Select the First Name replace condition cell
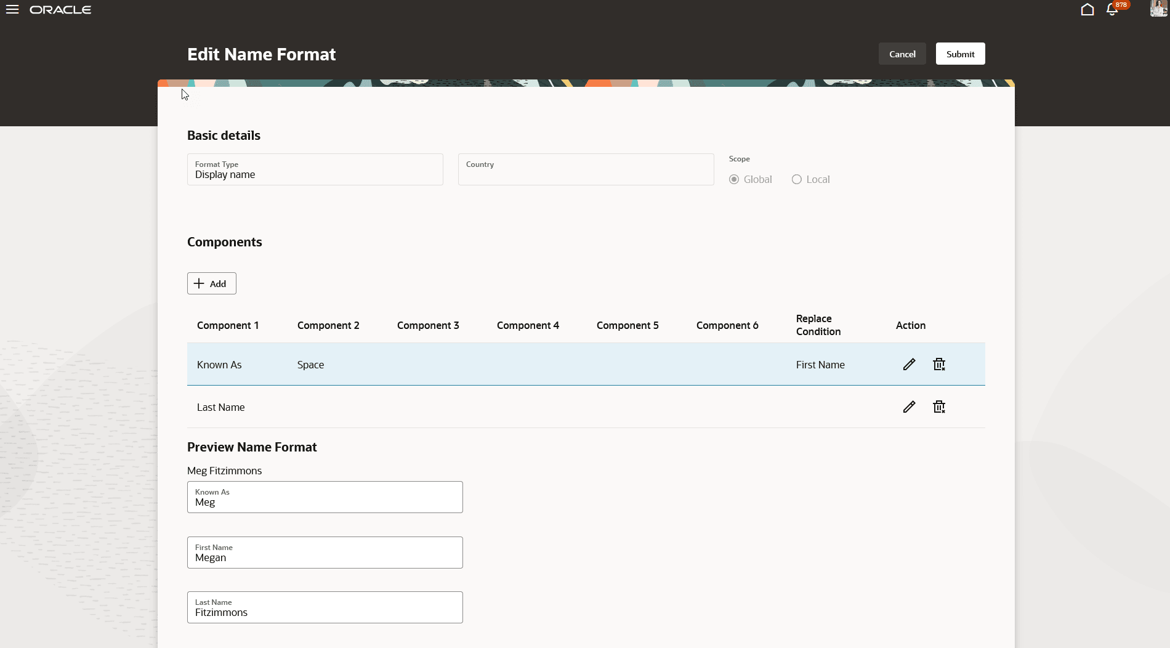 pyautogui.click(x=820, y=365)
